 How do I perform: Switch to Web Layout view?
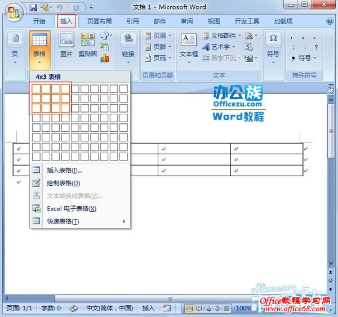click(x=208, y=309)
